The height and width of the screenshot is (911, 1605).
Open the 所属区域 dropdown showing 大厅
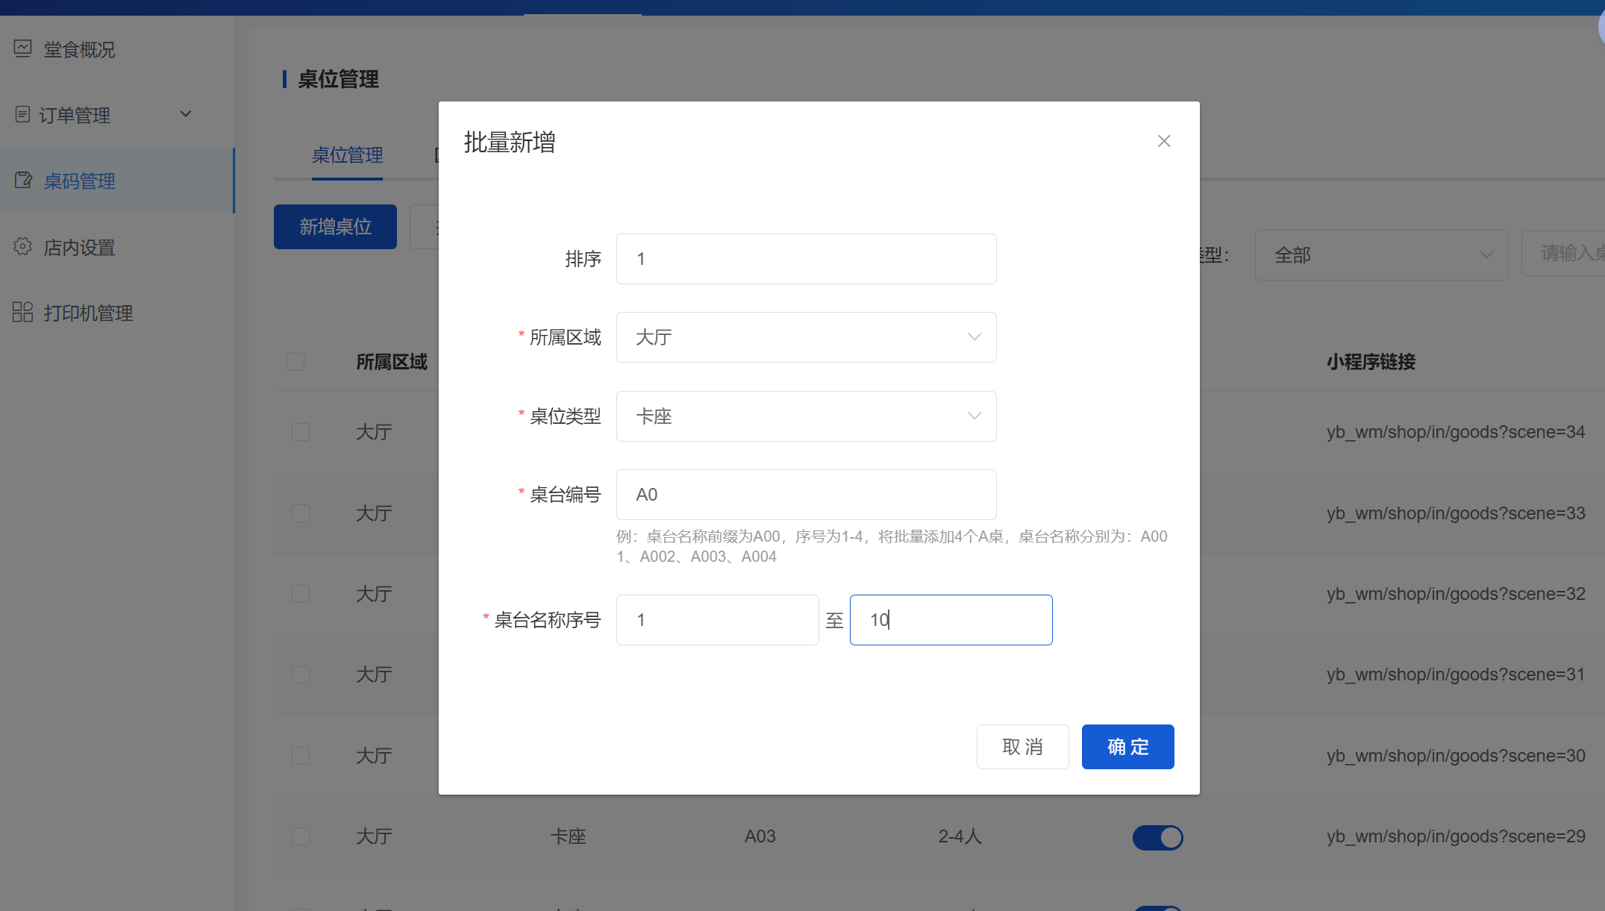[x=806, y=337]
